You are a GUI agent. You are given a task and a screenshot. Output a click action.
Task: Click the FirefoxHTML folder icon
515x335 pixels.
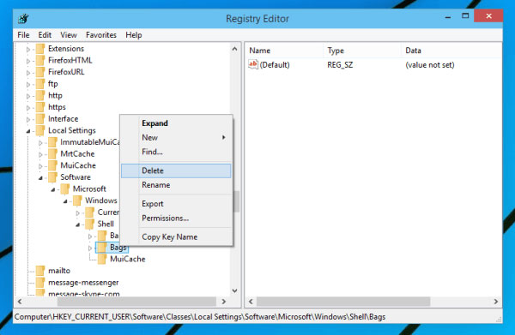click(40, 61)
